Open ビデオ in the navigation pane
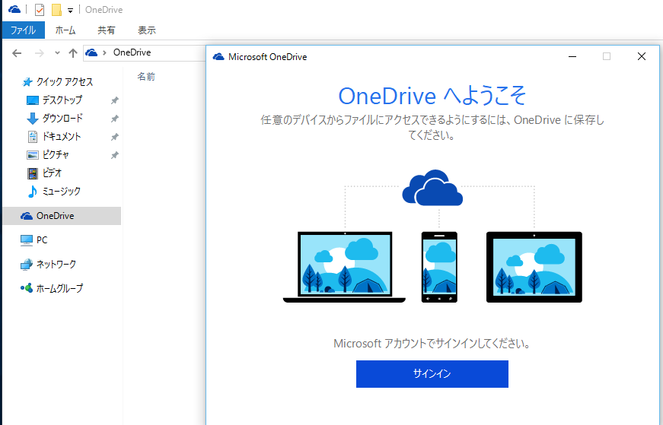 tap(52, 173)
